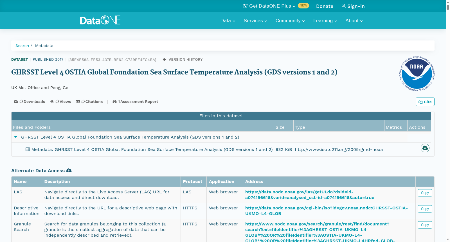Open the About menu
The height and width of the screenshot is (242, 450).
coord(354,21)
